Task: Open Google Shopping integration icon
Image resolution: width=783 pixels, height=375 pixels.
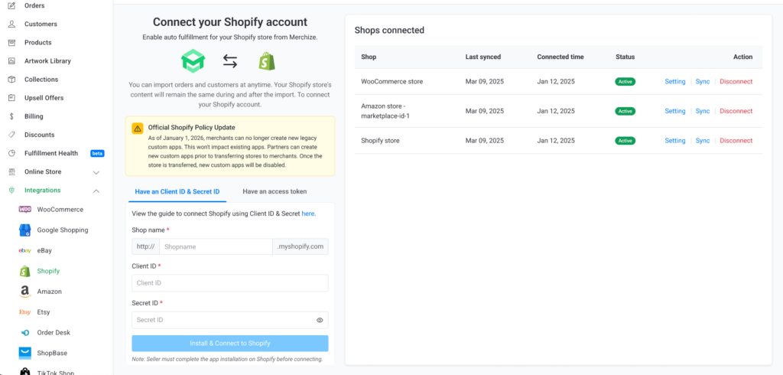Action: (x=24, y=230)
